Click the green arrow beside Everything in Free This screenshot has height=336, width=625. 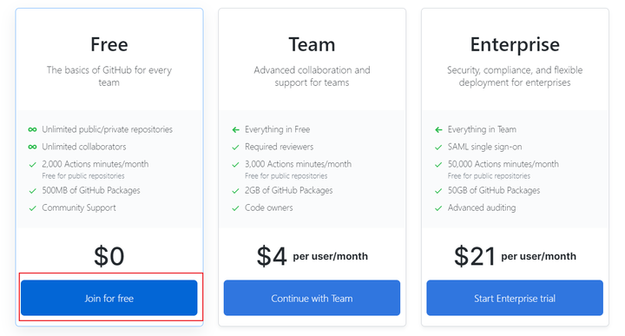(235, 129)
